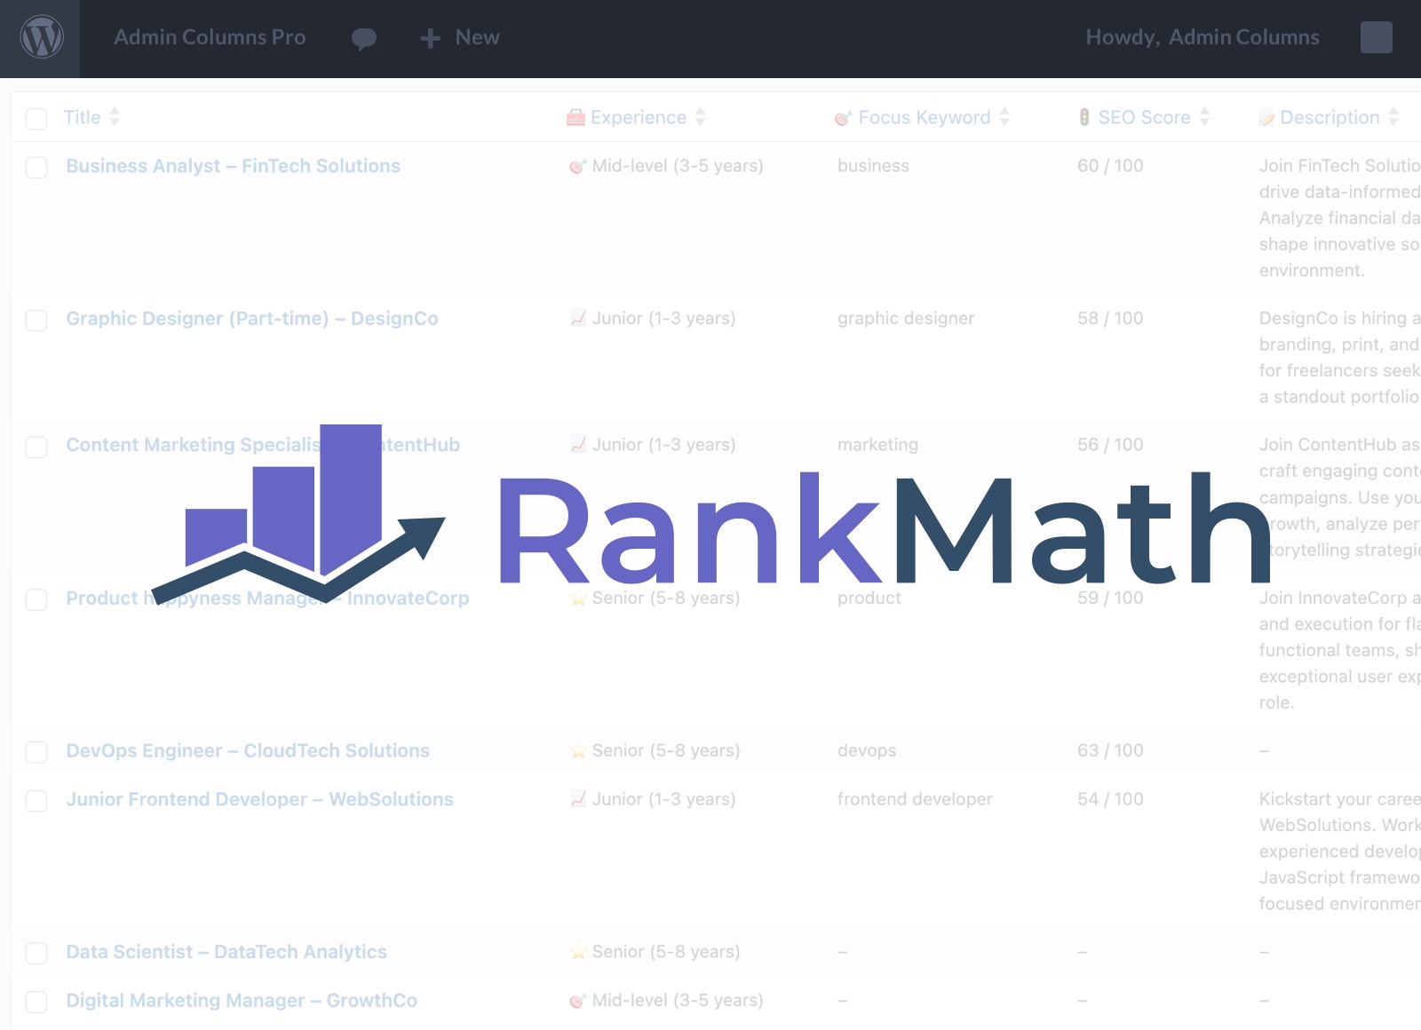Sort by Title using sort arrows
Screen dimensions: 1421x1030
point(115,117)
